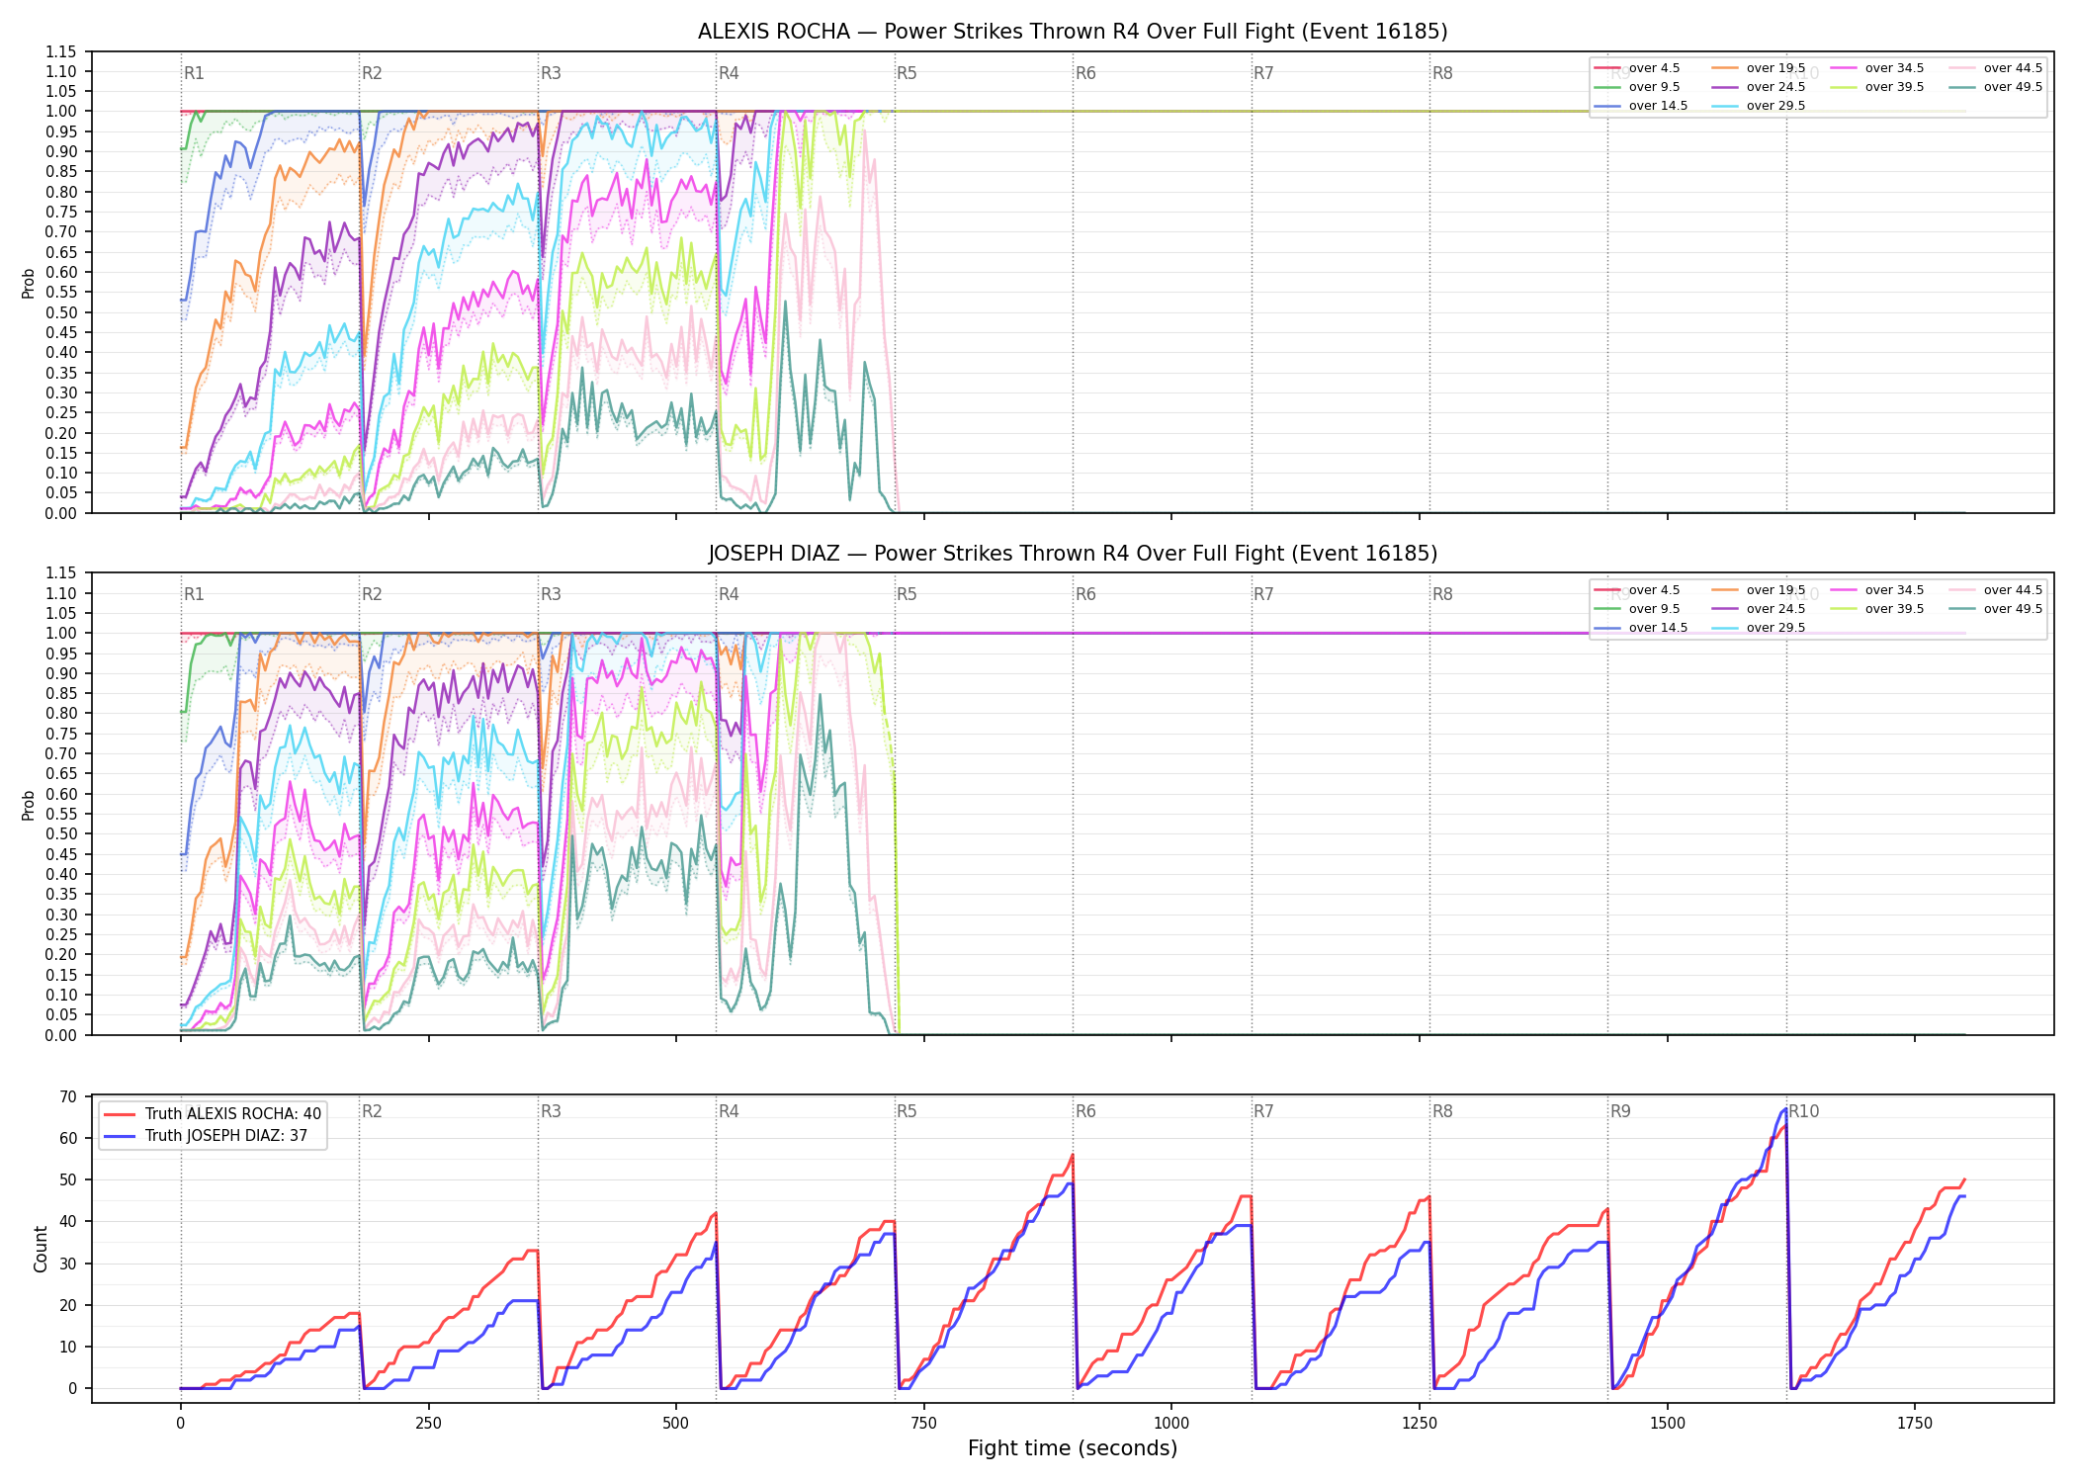Select R3 round label in Diaz chart
This screenshot has width=2076, height=1483.
point(551,594)
